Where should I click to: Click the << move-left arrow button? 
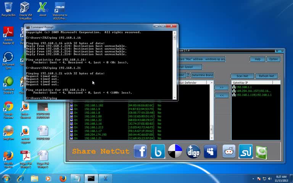(221, 95)
